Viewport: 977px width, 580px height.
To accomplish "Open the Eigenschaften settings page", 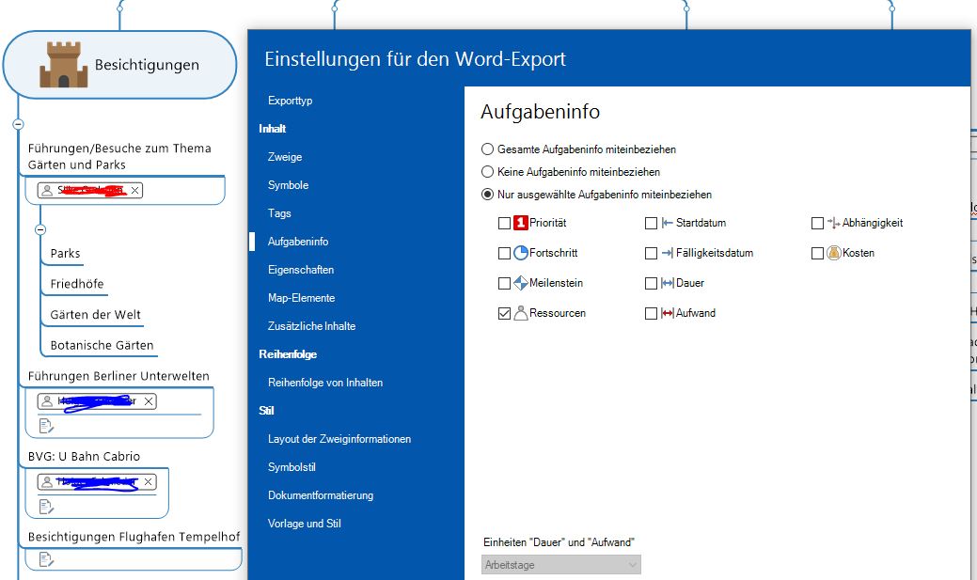I will click(x=300, y=270).
